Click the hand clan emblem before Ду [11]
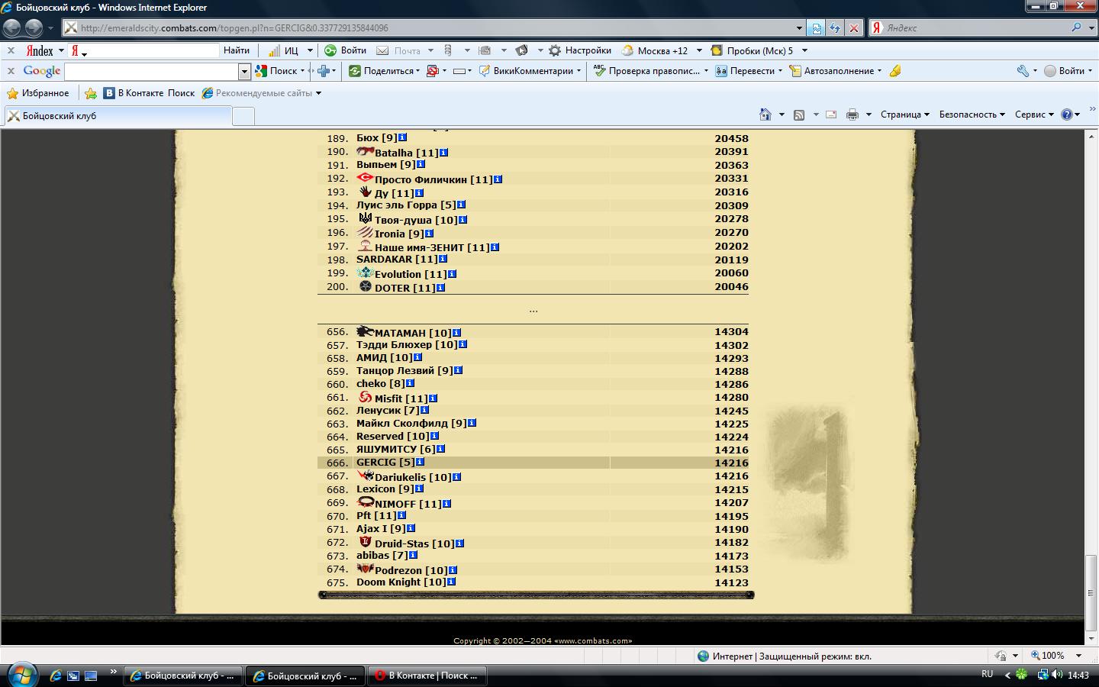This screenshot has height=687, width=1099. tap(366, 192)
